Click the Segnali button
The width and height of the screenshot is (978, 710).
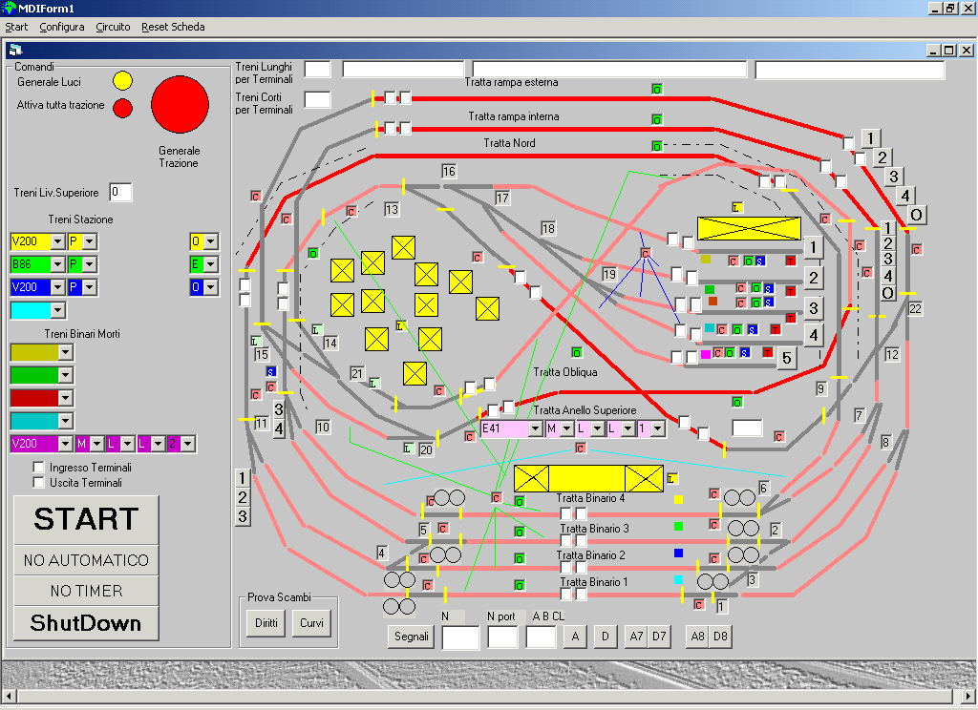tap(411, 637)
